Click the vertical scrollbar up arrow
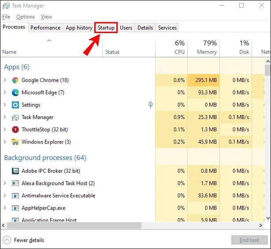The height and width of the screenshot is (249, 271). coord(268,61)
